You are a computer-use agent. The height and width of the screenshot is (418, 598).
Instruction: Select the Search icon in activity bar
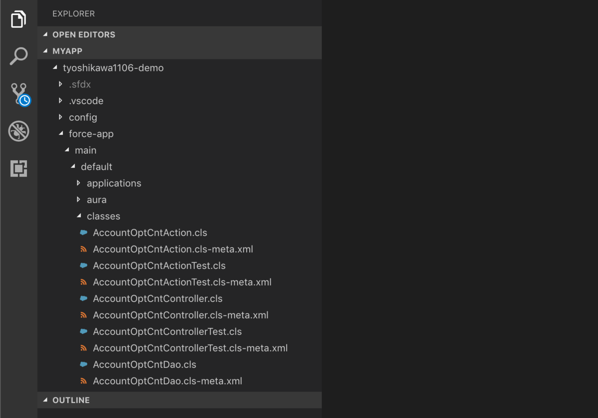pos(18,56)
